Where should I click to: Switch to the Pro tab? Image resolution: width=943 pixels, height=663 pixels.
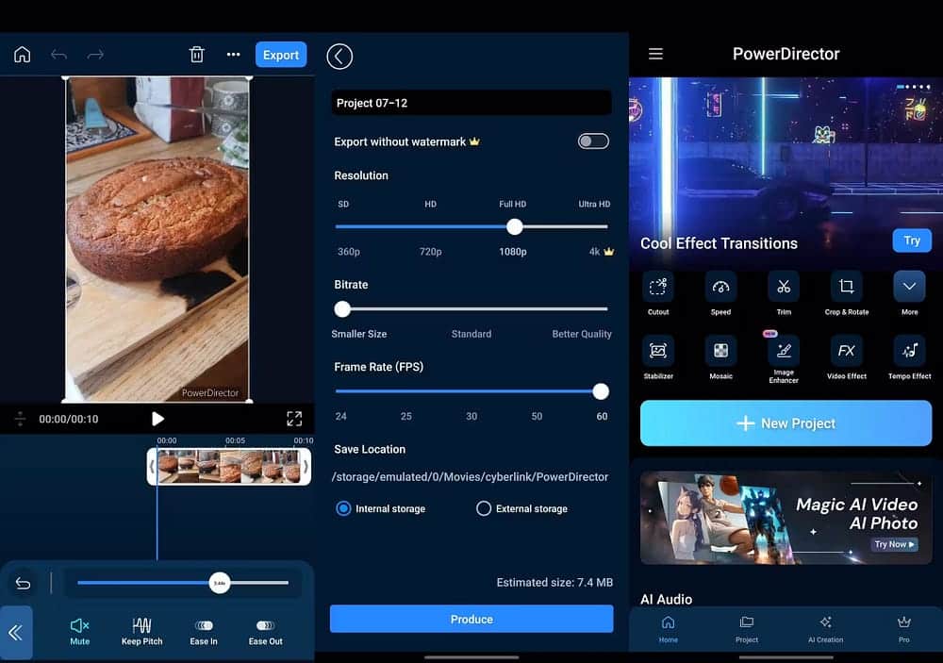click(x=904, y=629)
